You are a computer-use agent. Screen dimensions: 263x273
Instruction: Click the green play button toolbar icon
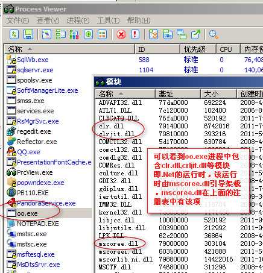[89, 34]
